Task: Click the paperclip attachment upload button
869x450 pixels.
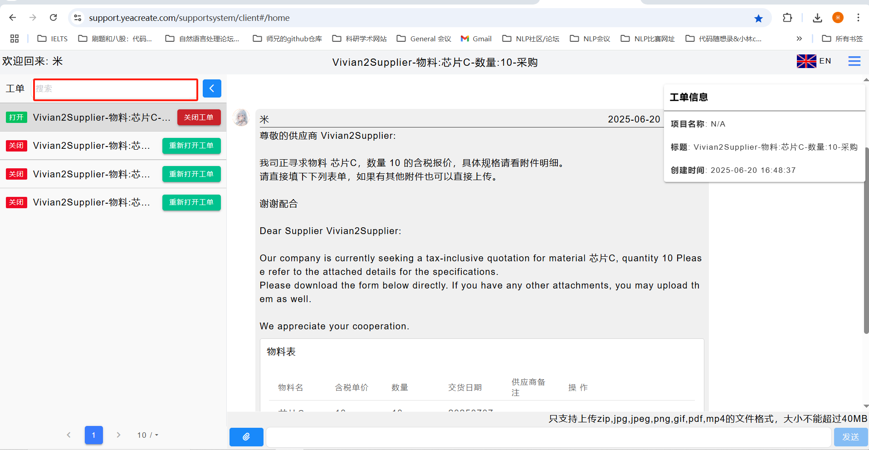Action: tap(246, 437)
